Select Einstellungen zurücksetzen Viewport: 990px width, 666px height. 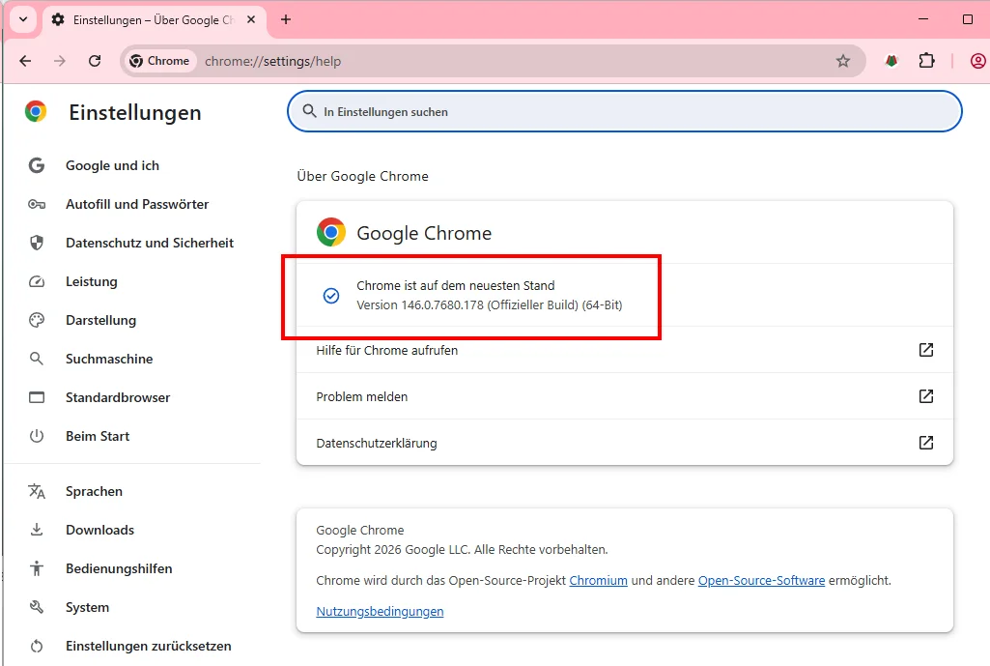tap(149, 646)
